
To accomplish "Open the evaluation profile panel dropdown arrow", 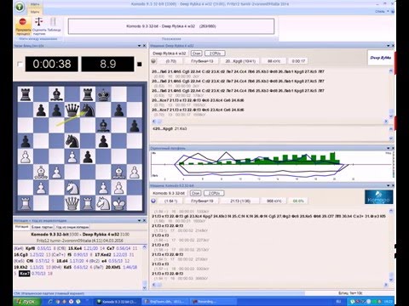I will (x=388, y=148).
